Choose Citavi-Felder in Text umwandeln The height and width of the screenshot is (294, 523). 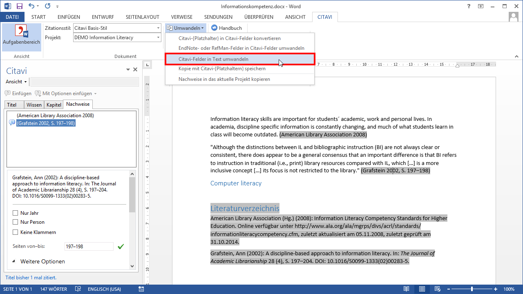point(240,59)
